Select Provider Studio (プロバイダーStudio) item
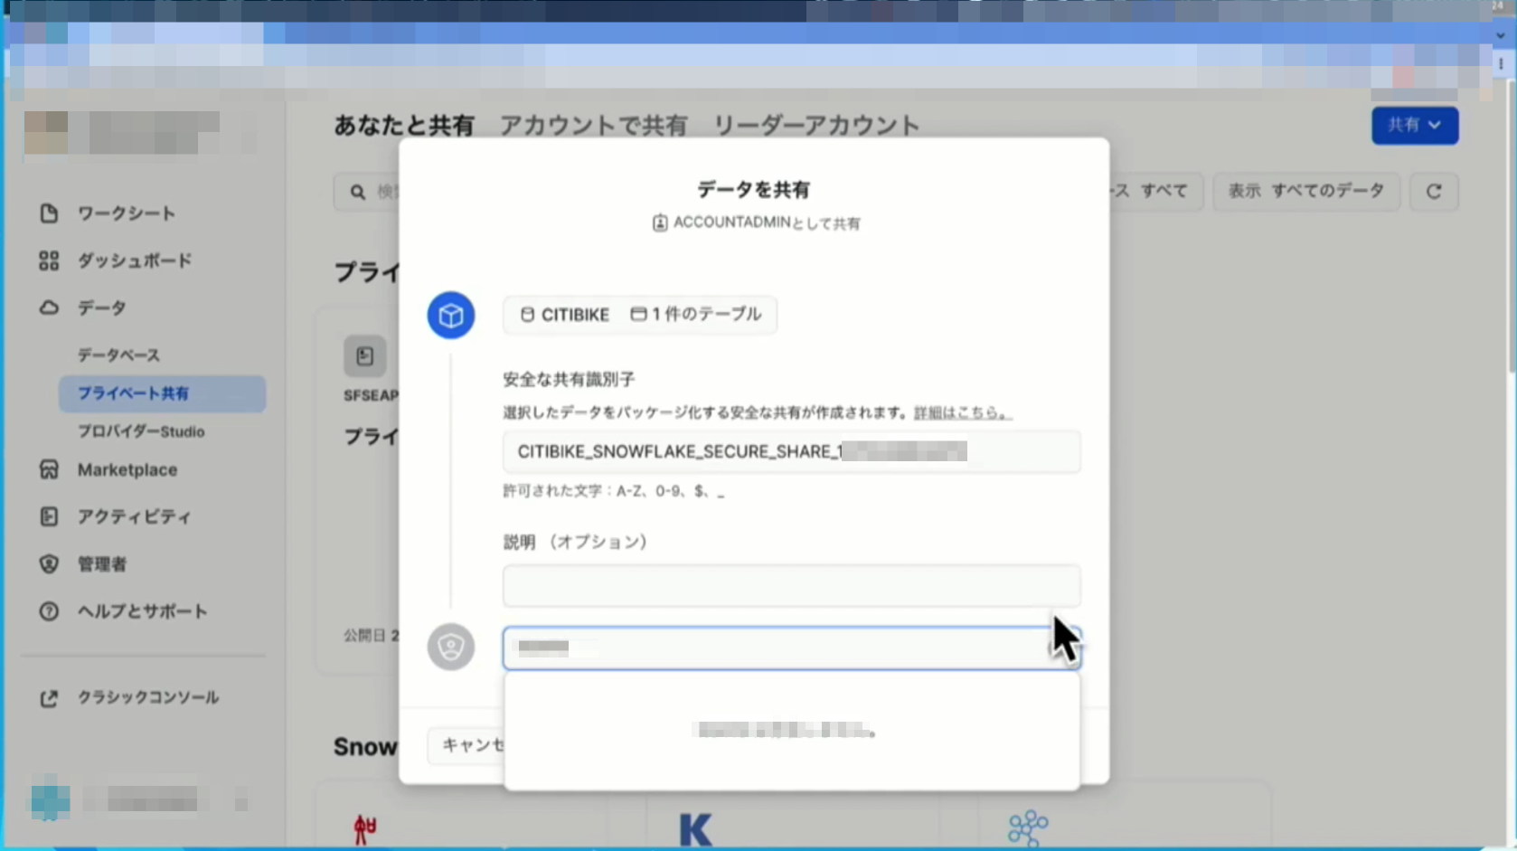This screenshot has height=851, width=1517. [x=141, y=431]
